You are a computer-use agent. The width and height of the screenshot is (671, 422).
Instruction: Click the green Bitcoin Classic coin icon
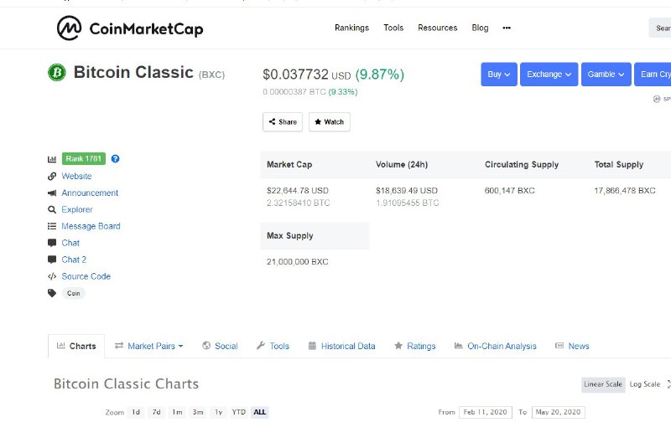click(x=57, y=72)
